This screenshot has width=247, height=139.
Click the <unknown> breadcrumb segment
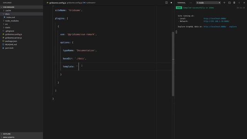point(91,3)
